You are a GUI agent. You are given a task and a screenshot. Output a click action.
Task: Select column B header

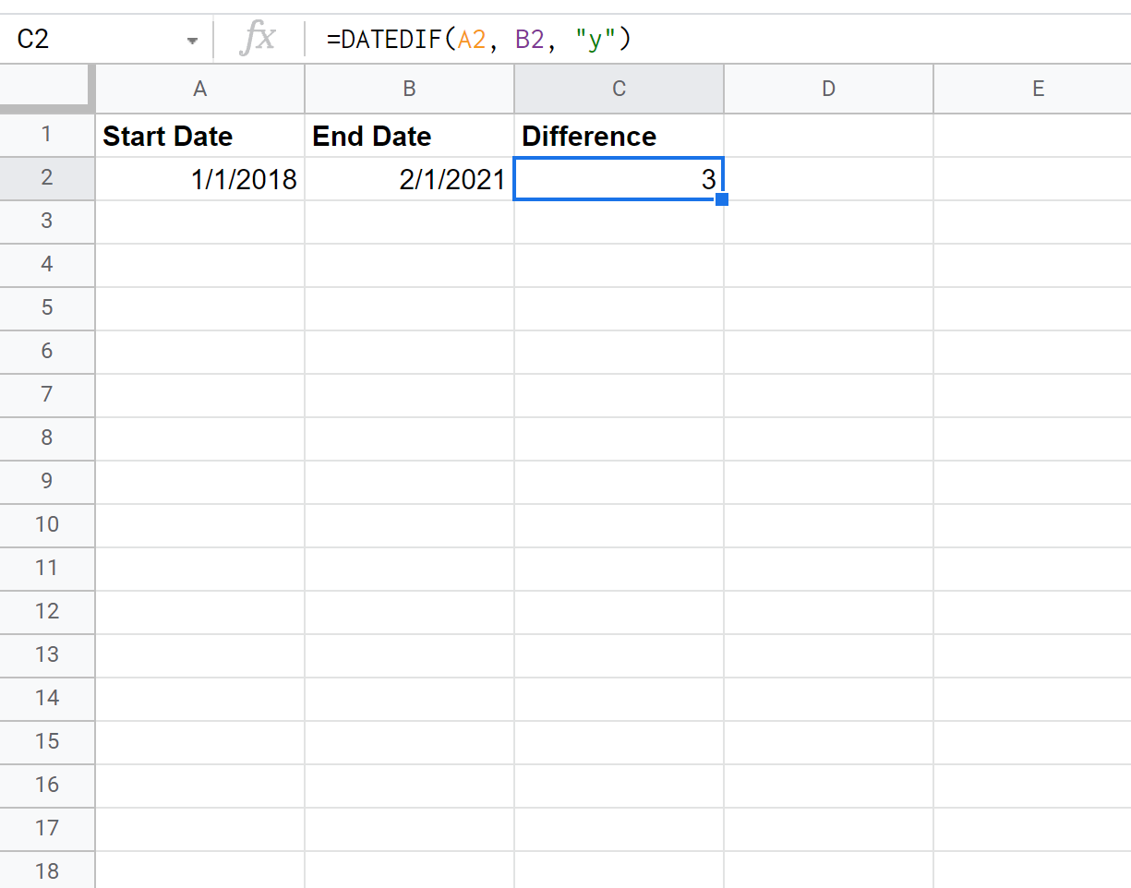409,89
